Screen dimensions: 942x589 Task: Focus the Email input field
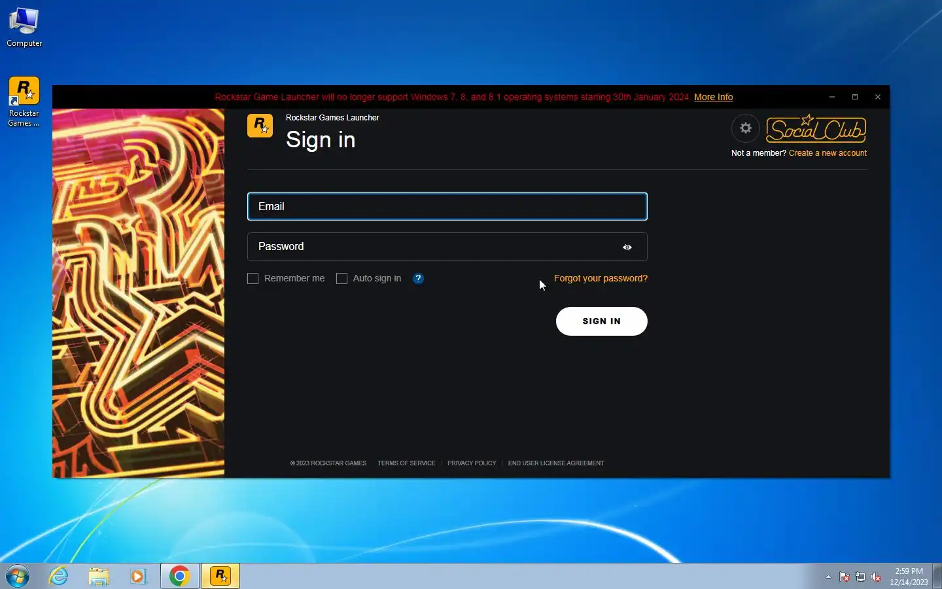tap(447, 206)
